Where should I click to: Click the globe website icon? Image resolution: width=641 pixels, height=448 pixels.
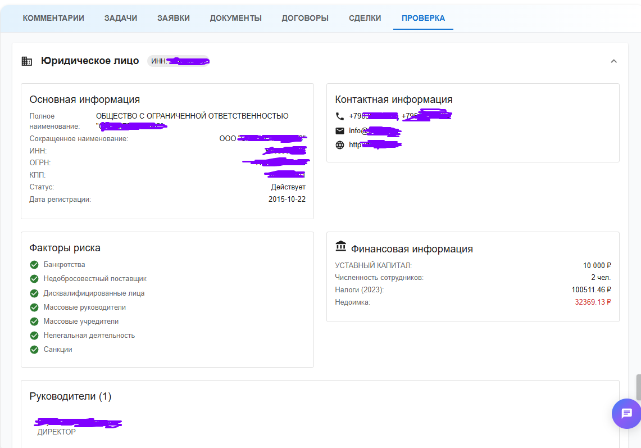click(x=339, y=145)
